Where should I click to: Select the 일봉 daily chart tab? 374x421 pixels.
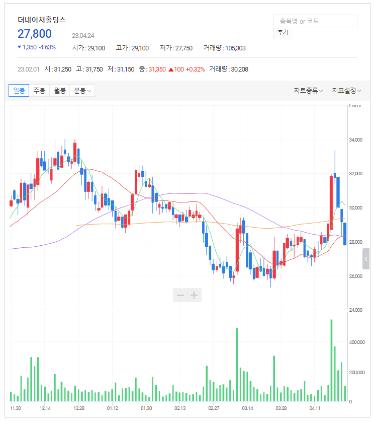pos(19,91)
